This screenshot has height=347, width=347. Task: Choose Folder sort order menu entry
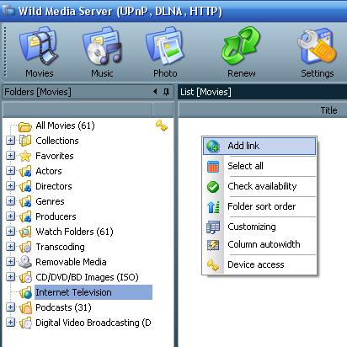pos(259,206)
